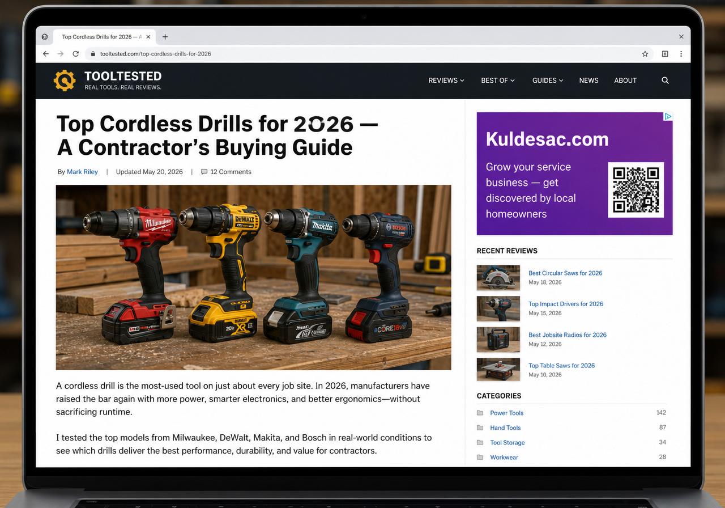Expand the Guides dropdown menu
The height and width of the screenshot is (508, 725).
click(x=548, y=81)
